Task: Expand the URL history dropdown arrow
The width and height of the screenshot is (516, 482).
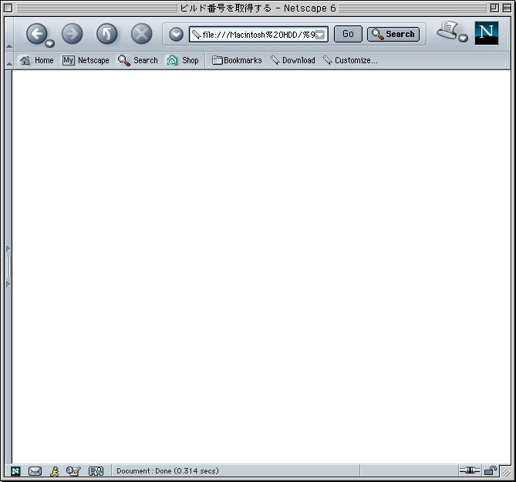Action: pos(320,35)
